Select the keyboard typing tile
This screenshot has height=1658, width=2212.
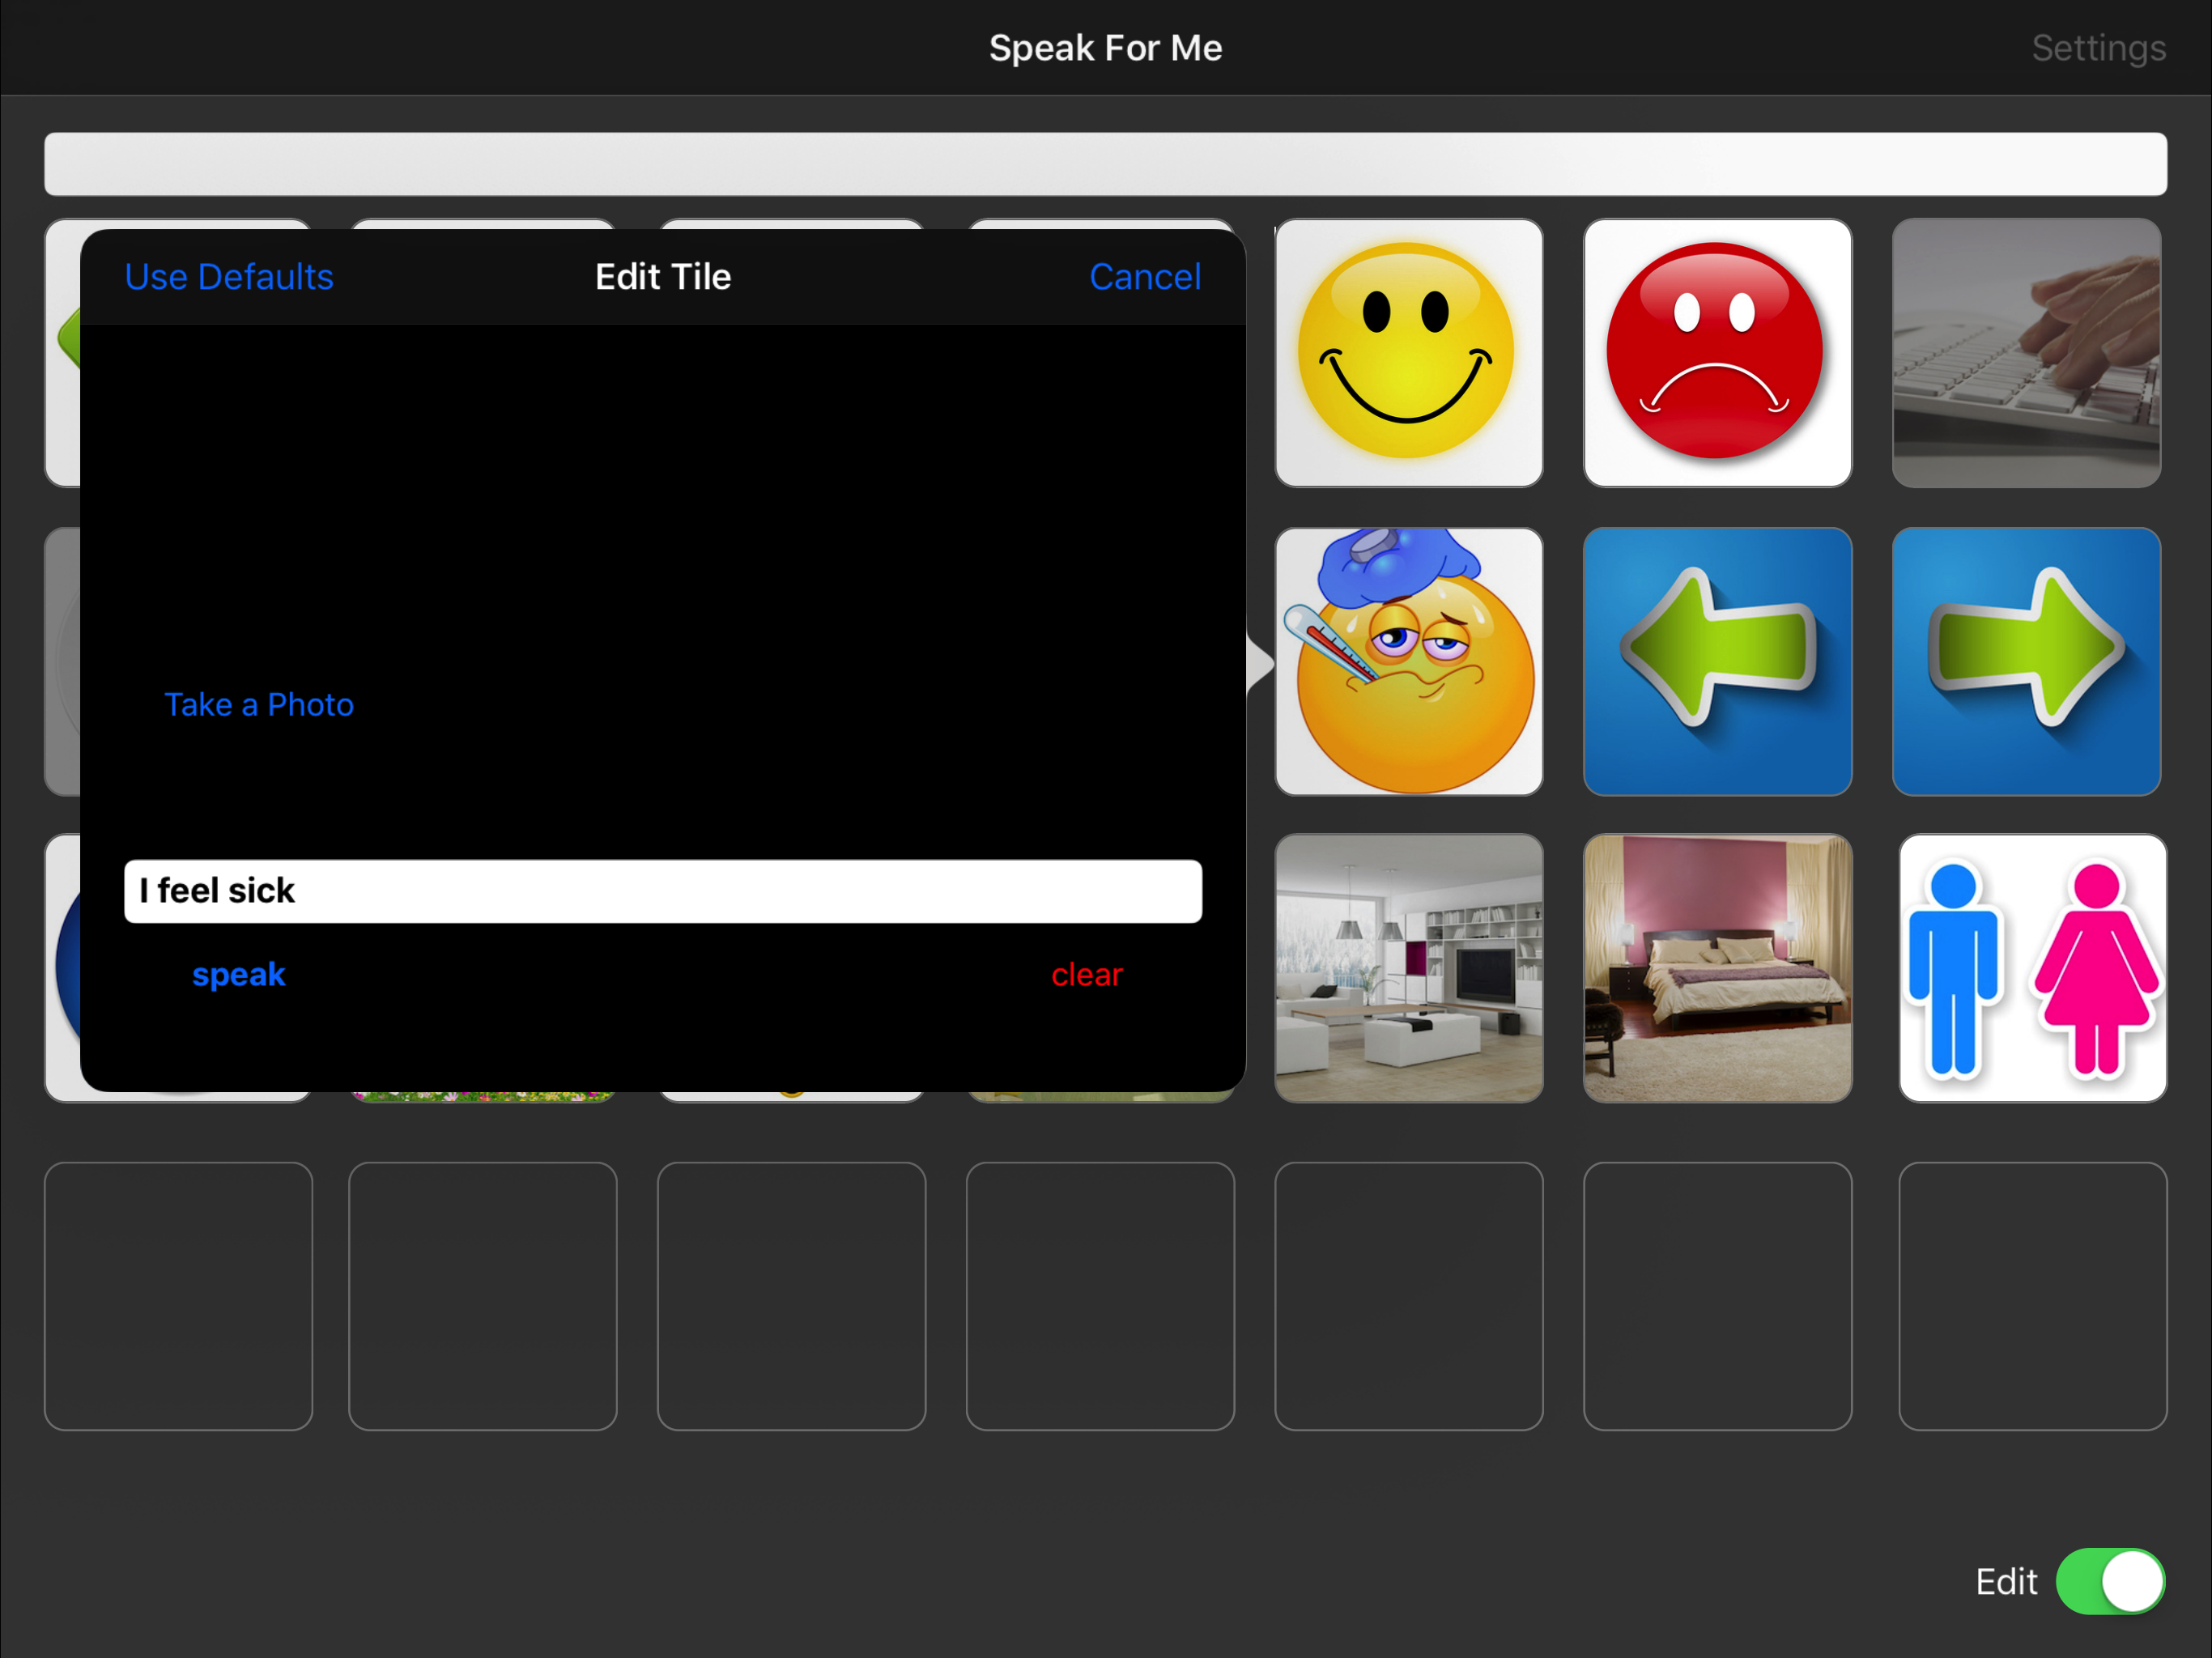[x=2026, y=353]
